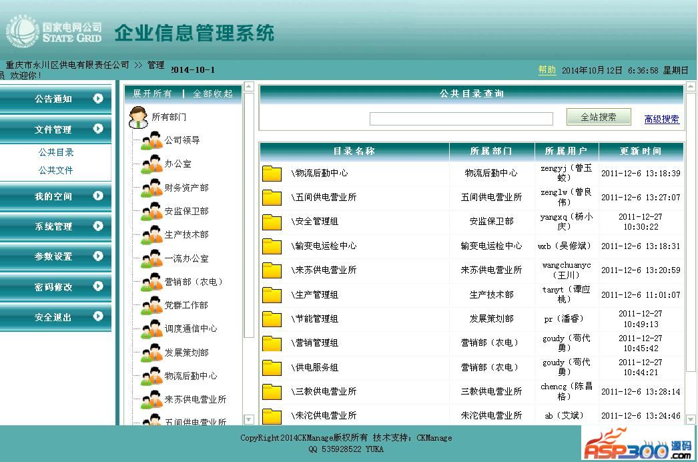Screen dimensions: 698x462
Task: Open the 我的空间 menu
Action: click(x=55, y=196)
